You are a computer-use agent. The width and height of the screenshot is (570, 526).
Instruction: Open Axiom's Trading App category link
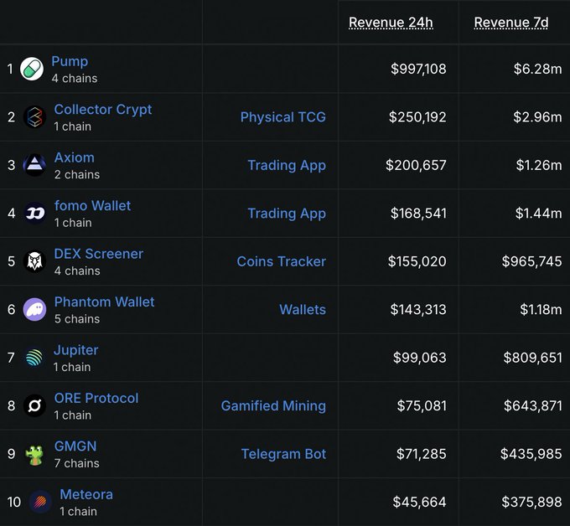[x=287, y=165]
